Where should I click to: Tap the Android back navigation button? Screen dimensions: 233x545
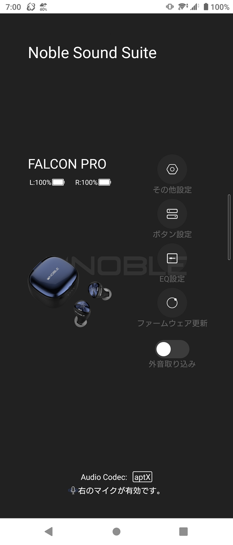coord(49,531)
